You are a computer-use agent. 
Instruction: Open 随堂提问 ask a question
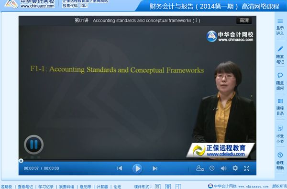[x=280, y=81]
